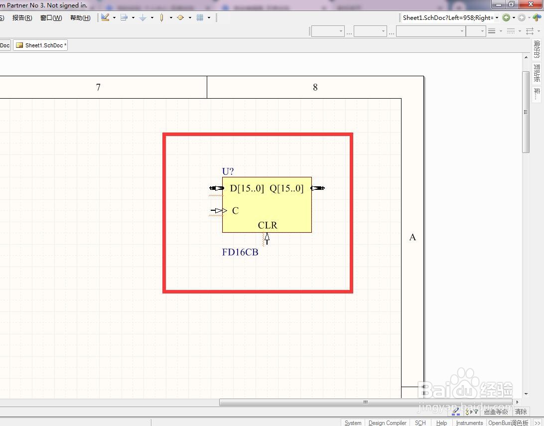Click the sheet zone label 7
Viewport: 544px width, 426px height.
(98, 87)
